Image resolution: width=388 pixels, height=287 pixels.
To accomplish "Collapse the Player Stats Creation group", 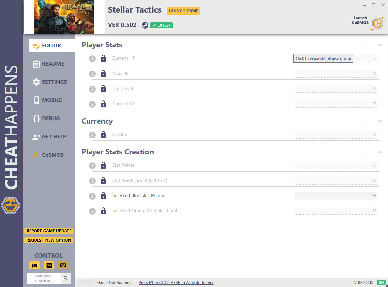I will (x=380, y=152).
